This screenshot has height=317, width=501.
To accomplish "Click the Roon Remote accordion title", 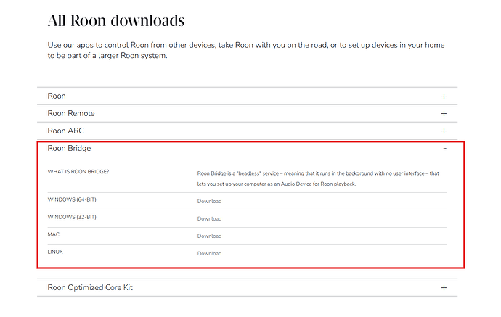I will (71, 113).
